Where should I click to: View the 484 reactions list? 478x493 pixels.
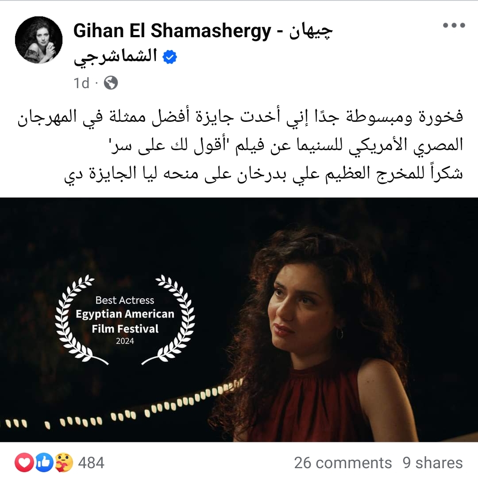[x=91, y=463]
